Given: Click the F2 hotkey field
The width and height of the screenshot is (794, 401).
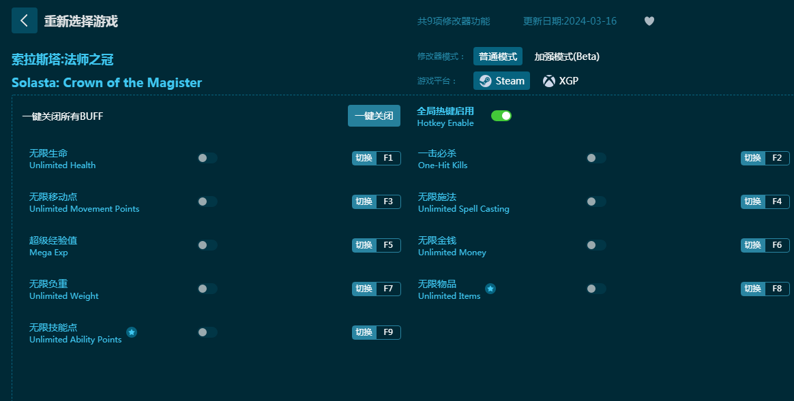Looking at the screenshot, I should pos(778,158).
